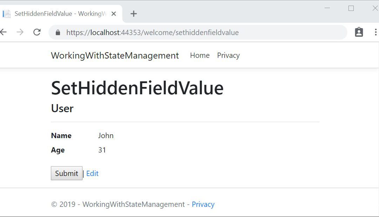Open the WorkingWithStateManagement brand link
The image size is (379, 217).
115,55
